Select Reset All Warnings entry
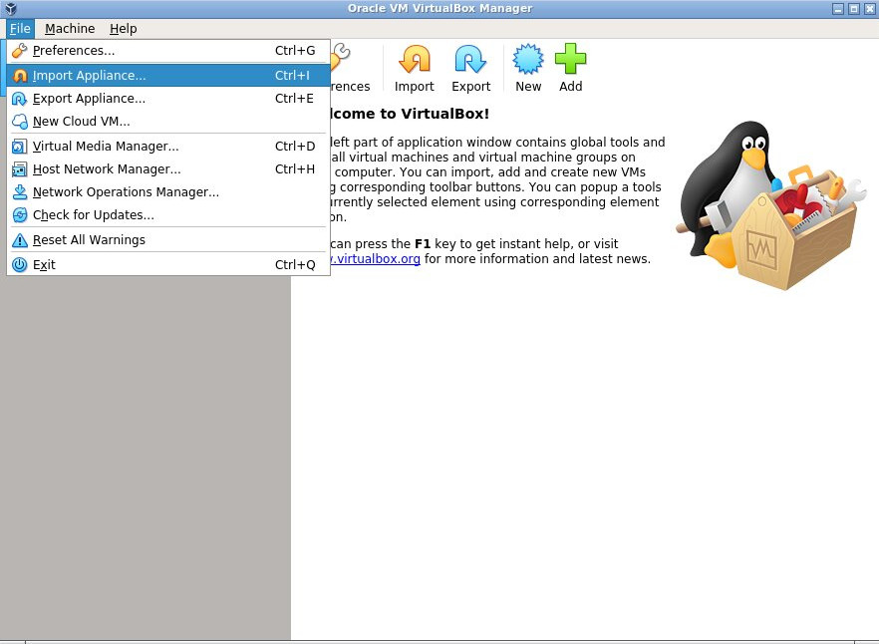Viewport: 879px width, 644px height. (x=168, y=240)
